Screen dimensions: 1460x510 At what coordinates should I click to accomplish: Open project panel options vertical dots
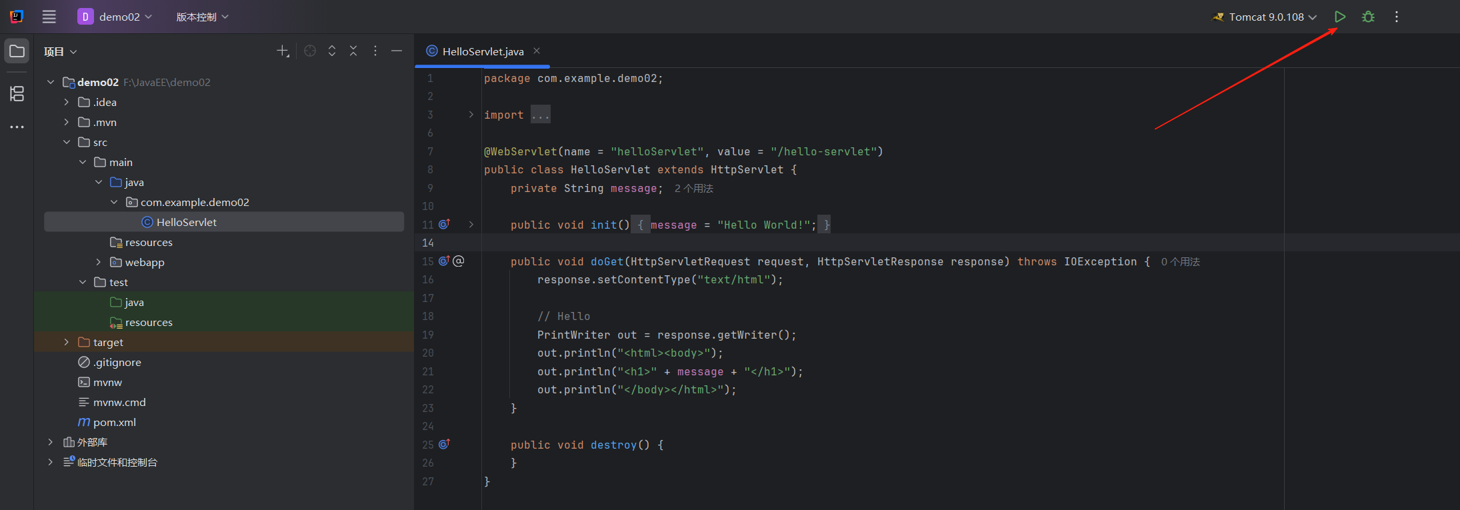[375, 51]
